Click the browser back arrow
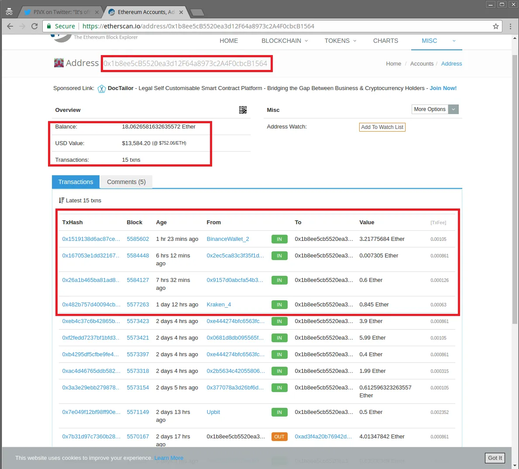Viewport: 519px width, 469px height. coord(10,26)
